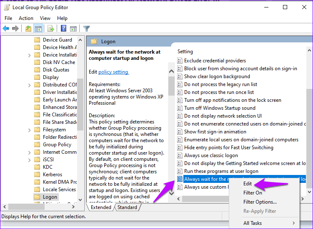Click the tree pane scroll down arrow
The width and height of the screenshot is (313, 229).
point(80,199)
